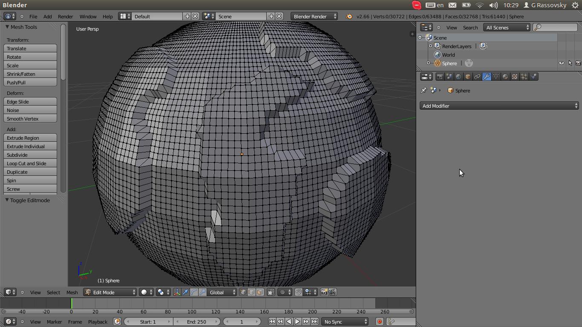The image size is (582, 327).
Task: Enable snapping with the magnet icon
Action: [298, 292]
